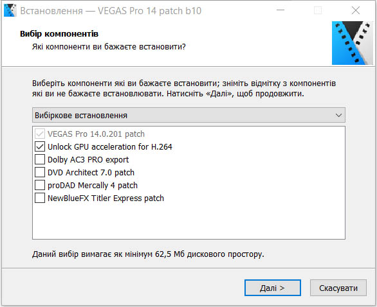Screen dimensions: 377x307
Task: Click empty area of the components list
Action: (x=188, y=221)
